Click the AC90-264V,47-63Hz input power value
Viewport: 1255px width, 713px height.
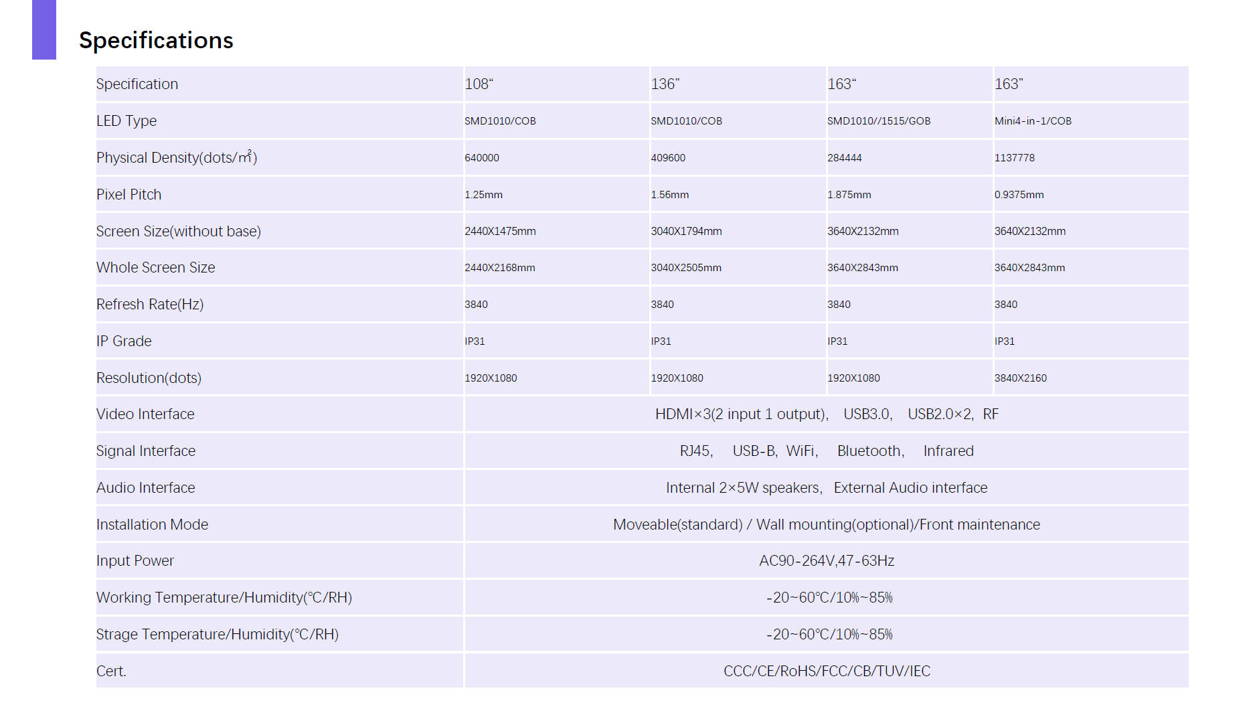coord(827,561)
